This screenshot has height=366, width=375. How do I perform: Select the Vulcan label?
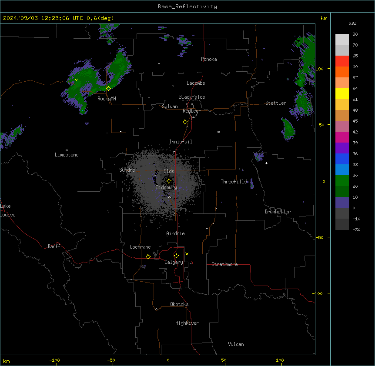(236, 344)
